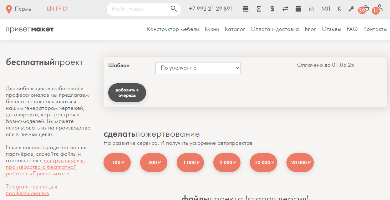Focus the Найти товар search field
The height and width of the screenshot is (200, 390).
[139, 9]
